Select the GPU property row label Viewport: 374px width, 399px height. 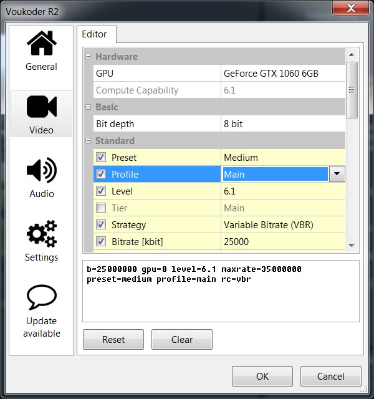(105, 74)
